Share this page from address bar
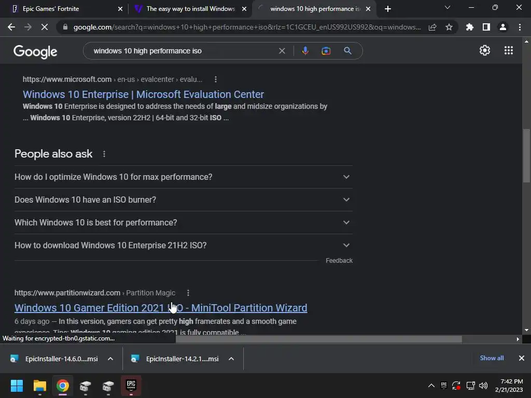 [432, 27]
